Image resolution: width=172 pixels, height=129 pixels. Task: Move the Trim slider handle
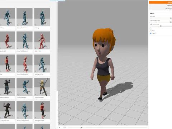click(x=161, y=26)
